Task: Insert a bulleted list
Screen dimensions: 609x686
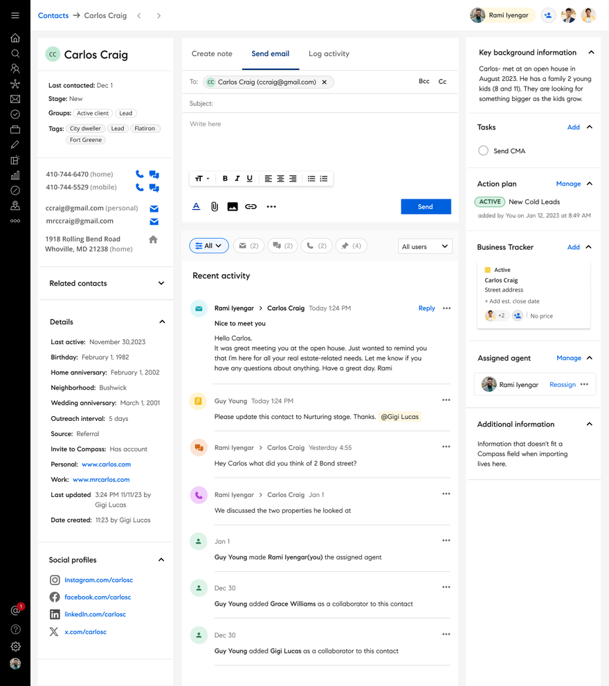Action: (311, 179)
